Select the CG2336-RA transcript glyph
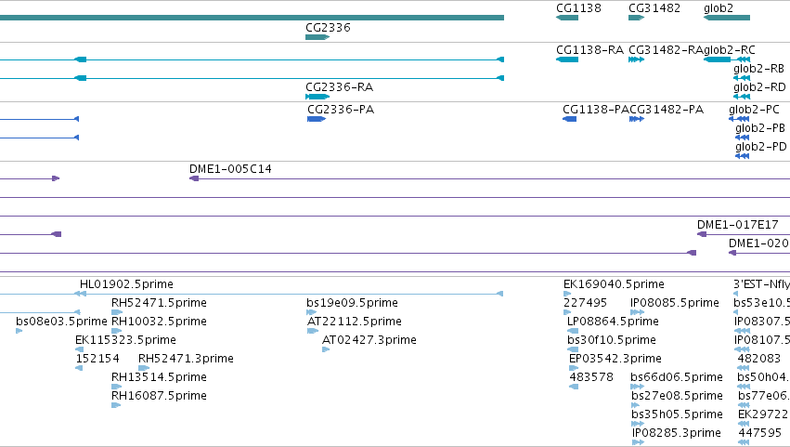 tap(317, 97)
